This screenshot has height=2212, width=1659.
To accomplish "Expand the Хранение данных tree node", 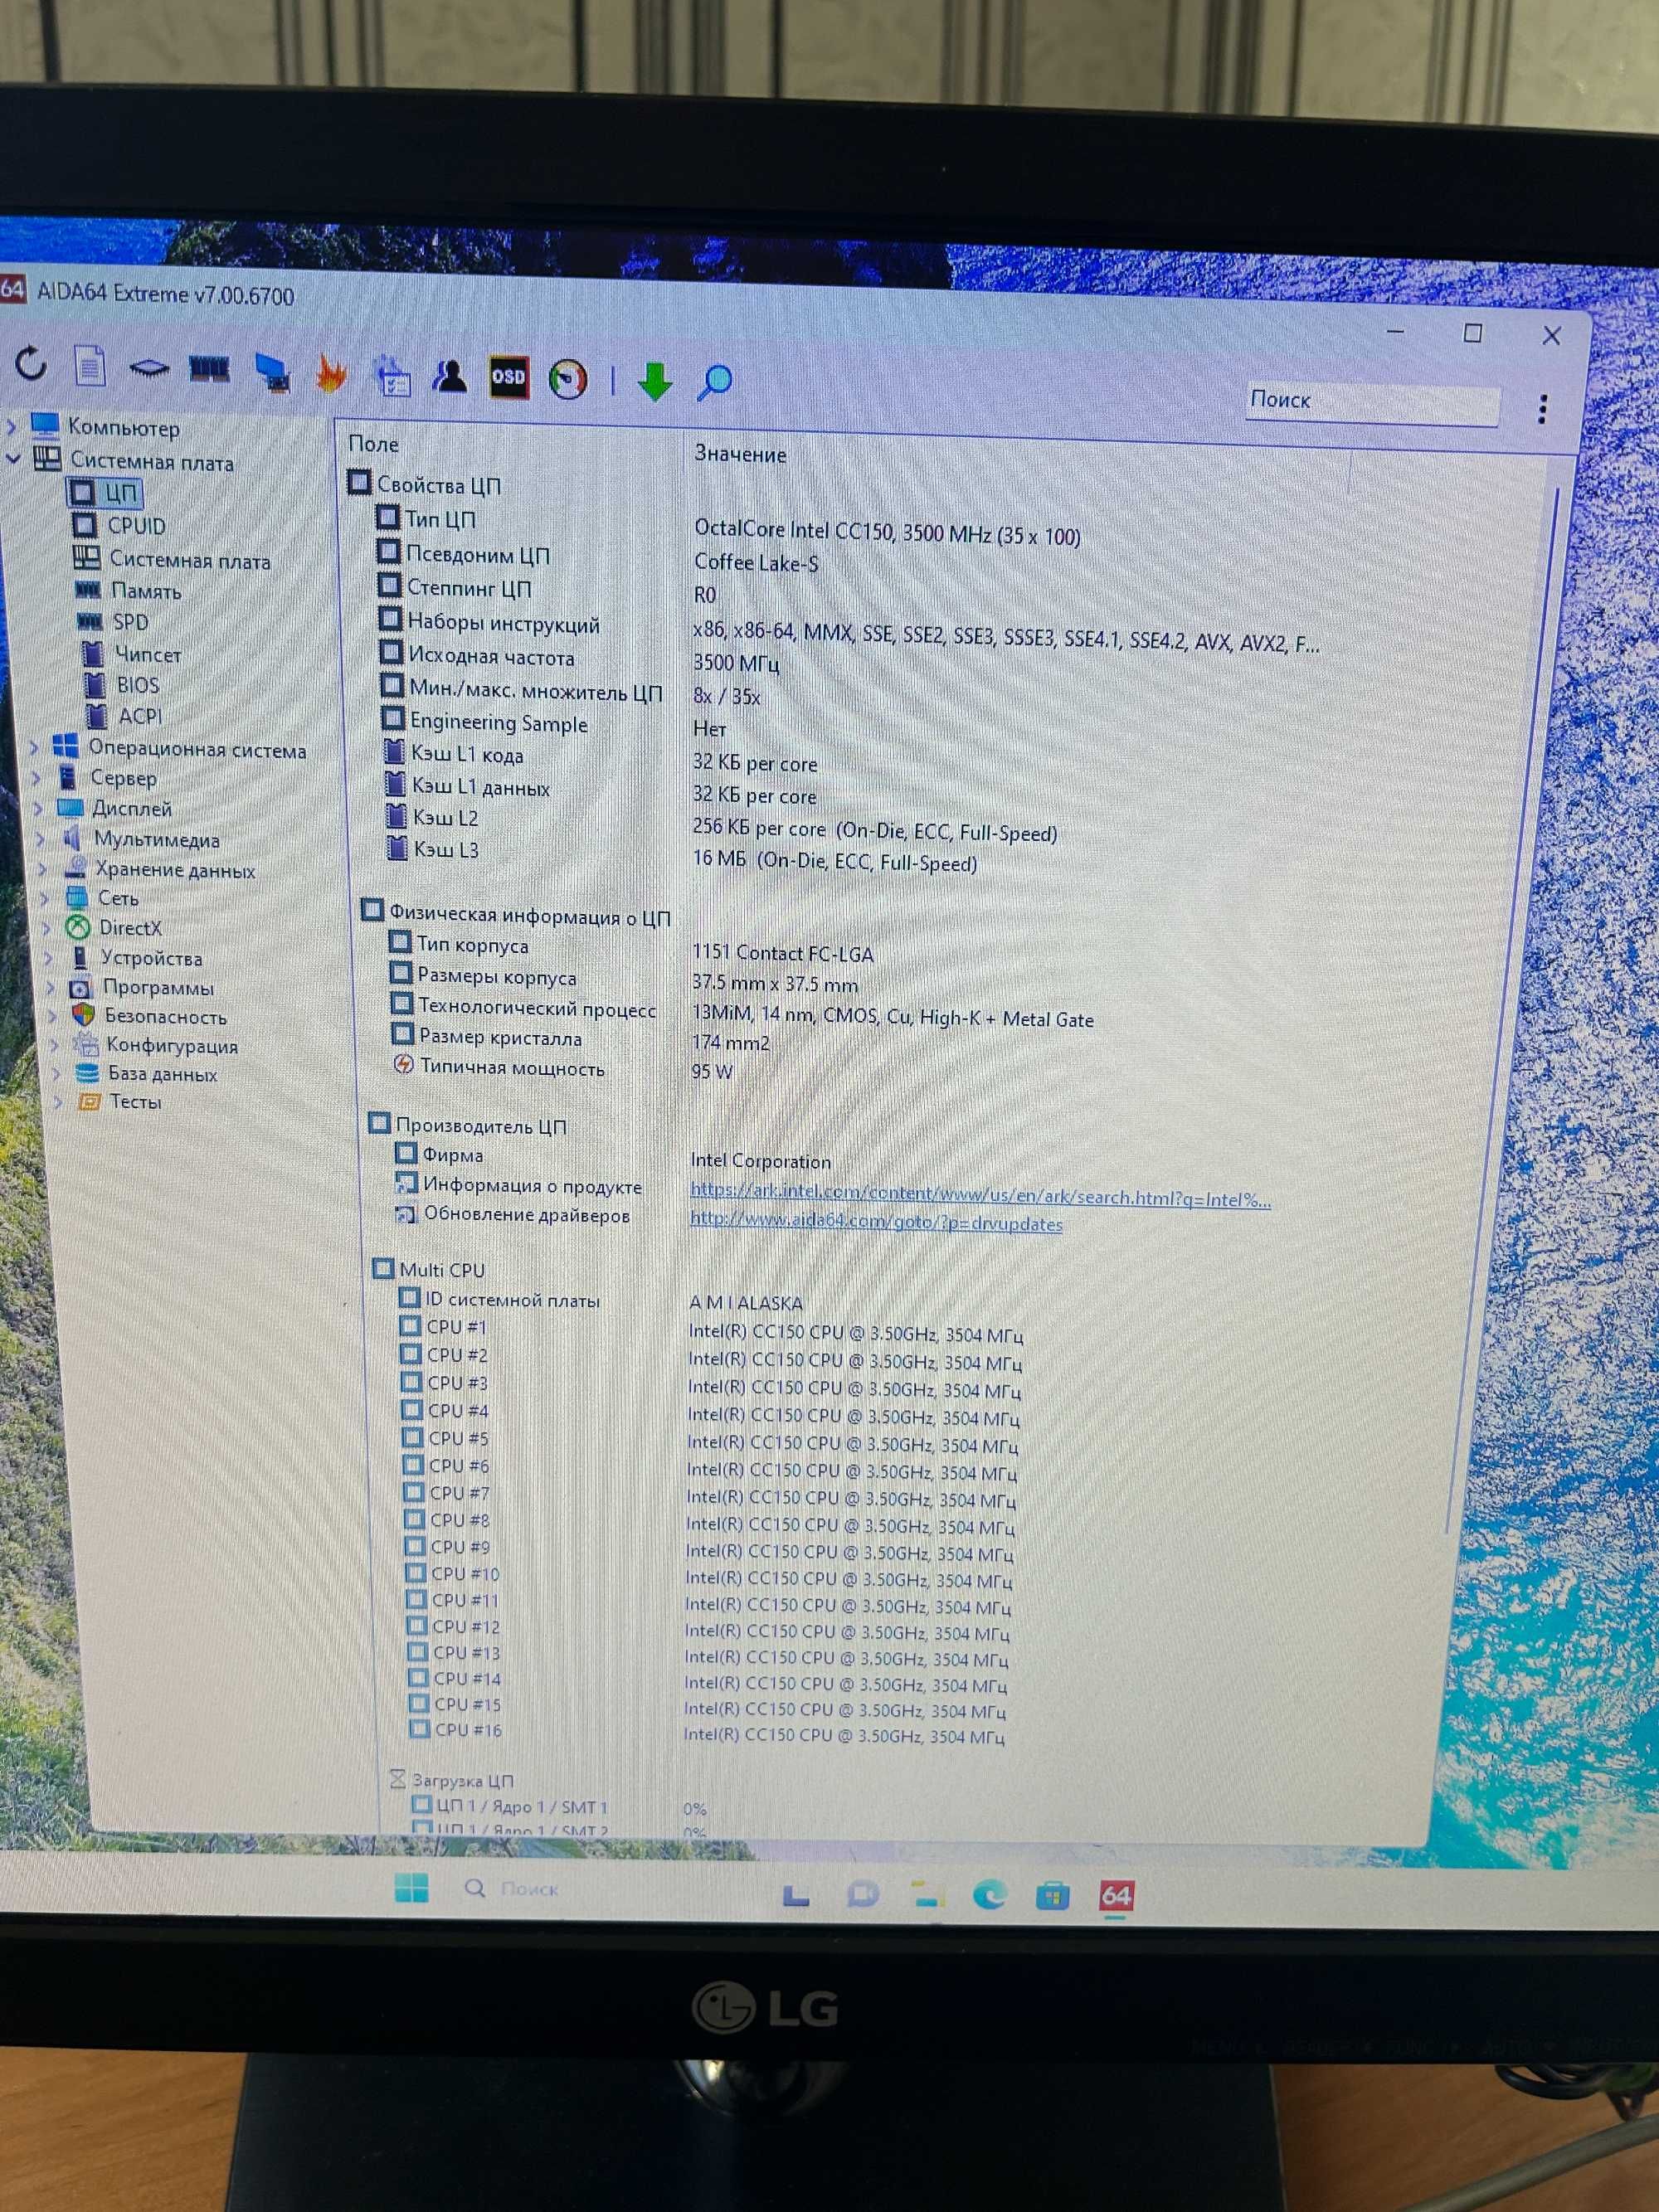I will (x=44, y=869).
